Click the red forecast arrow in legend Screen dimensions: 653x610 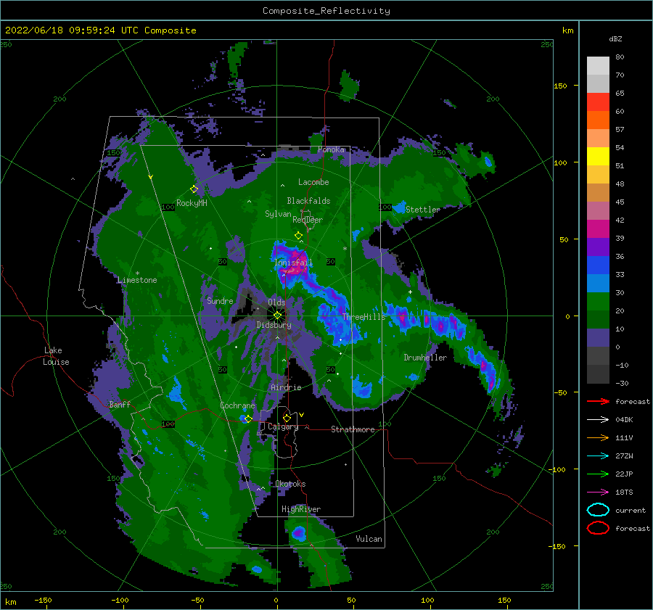pyautogui.click(x=598, y=401)
